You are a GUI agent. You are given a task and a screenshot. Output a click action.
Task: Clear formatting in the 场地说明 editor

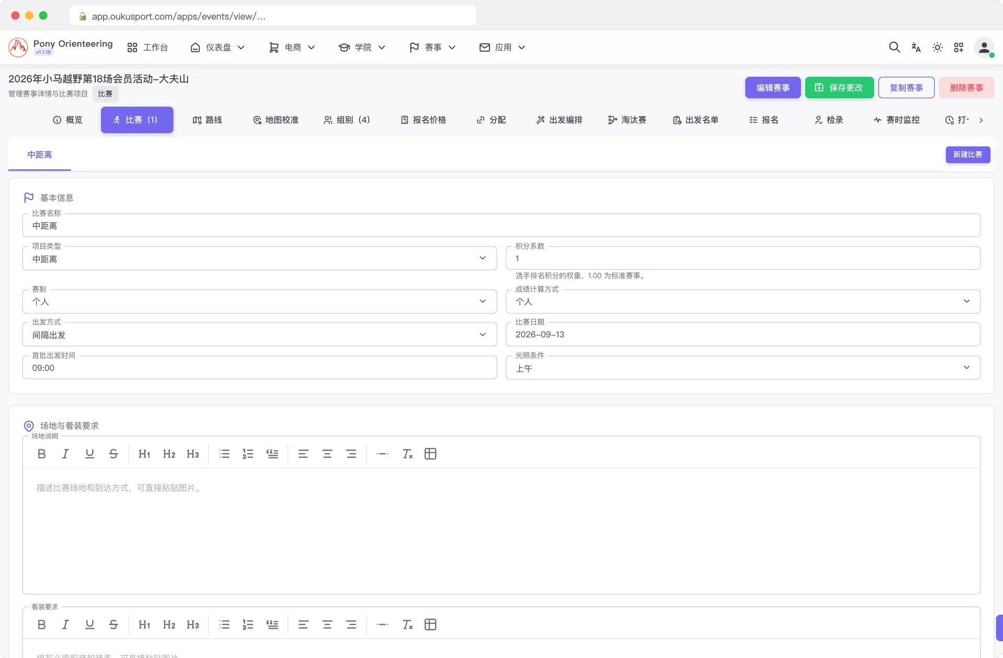click(407, 454)
